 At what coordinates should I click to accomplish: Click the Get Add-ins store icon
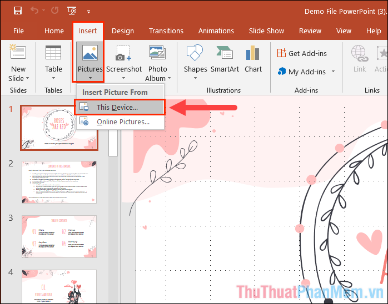[x=281, y=53]
